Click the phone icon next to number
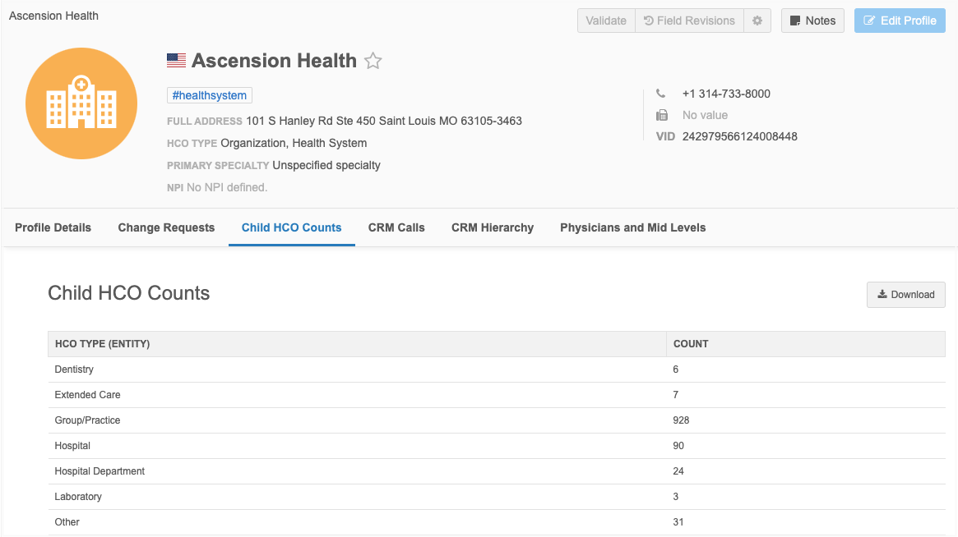Viewport: 958px width, 537px height. (x=661, y=94)
